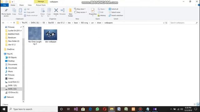The image size is (200, 112).
Task: Open the File tab
Action: (5, 5)
